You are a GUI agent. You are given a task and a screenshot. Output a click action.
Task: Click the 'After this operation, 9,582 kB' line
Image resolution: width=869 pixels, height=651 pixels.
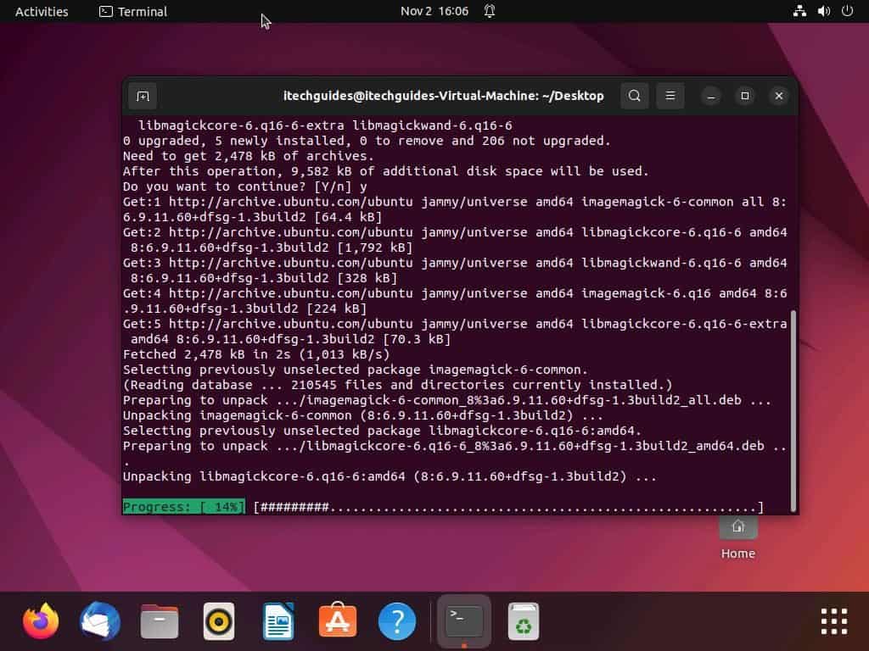point(386,171)
